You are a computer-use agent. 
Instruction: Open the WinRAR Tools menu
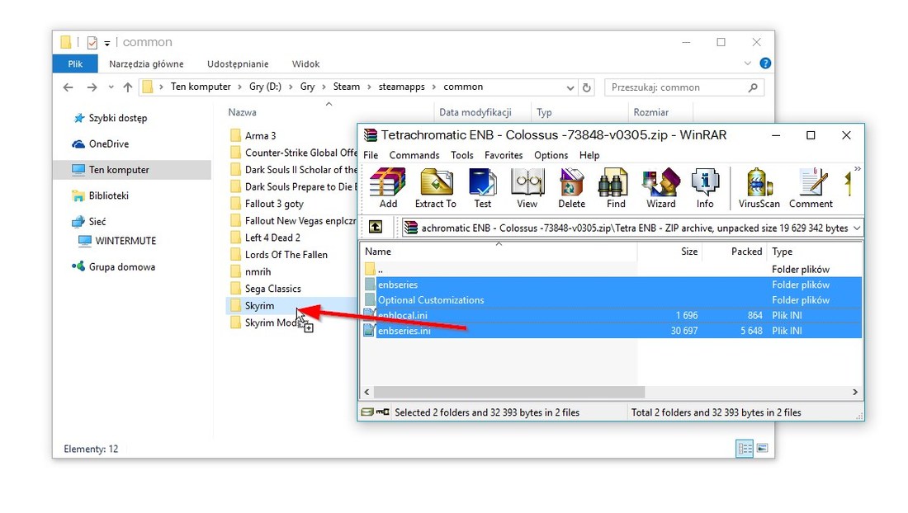[x=461, y=155]
